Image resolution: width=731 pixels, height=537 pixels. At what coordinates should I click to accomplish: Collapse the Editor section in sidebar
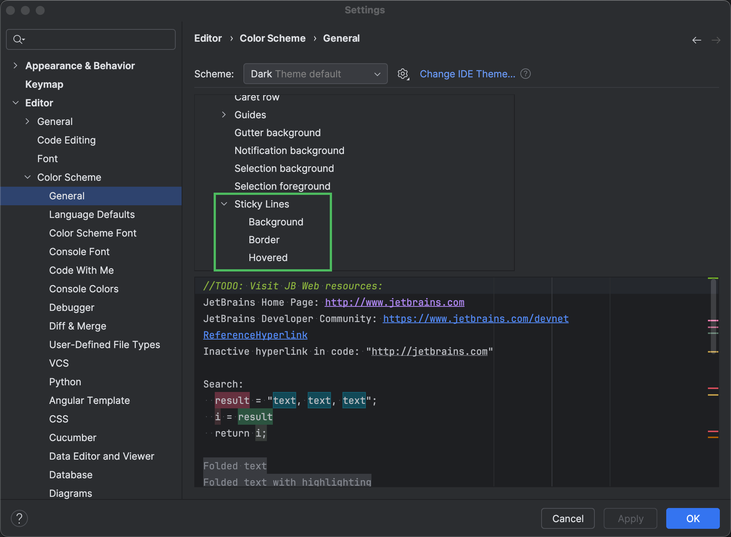pos(16,103)
